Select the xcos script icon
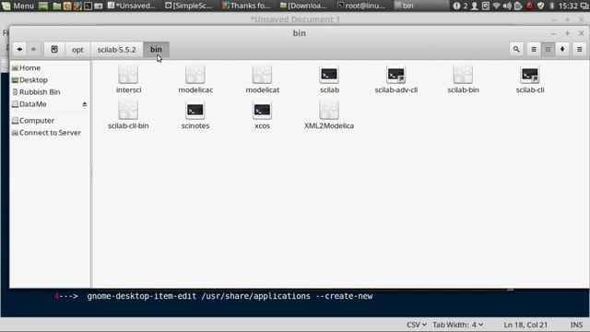 [262, 111]
